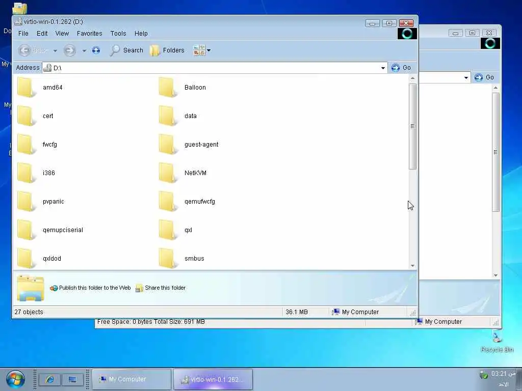Screen dimensions: 522x391
Task: Select the NetKVM folder icon
Action: [x=167, y=173]
